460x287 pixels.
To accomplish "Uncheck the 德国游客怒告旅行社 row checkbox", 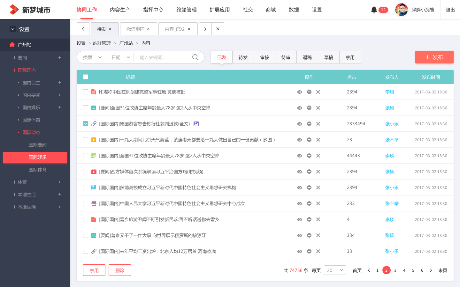I will click(x=86, y=124).
